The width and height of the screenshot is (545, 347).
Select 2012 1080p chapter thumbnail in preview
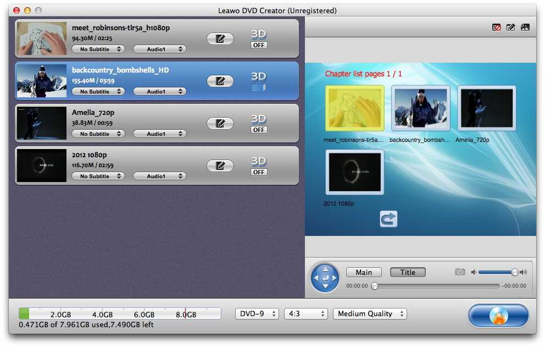(x=354, y=172)
